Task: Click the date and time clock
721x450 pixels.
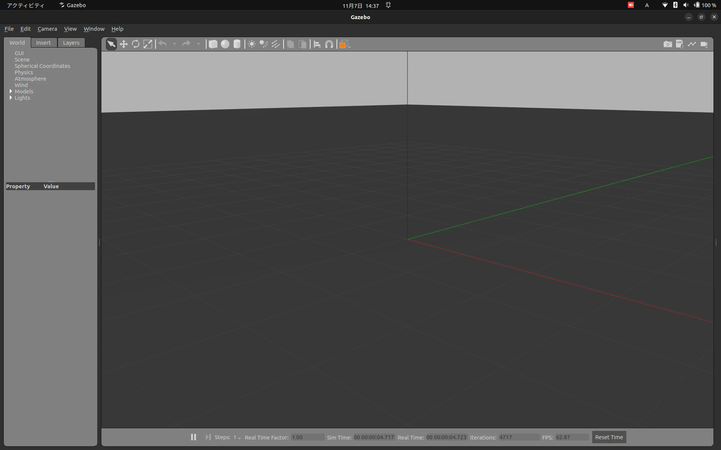Action: pyautogui.click(x=360, y=6)
